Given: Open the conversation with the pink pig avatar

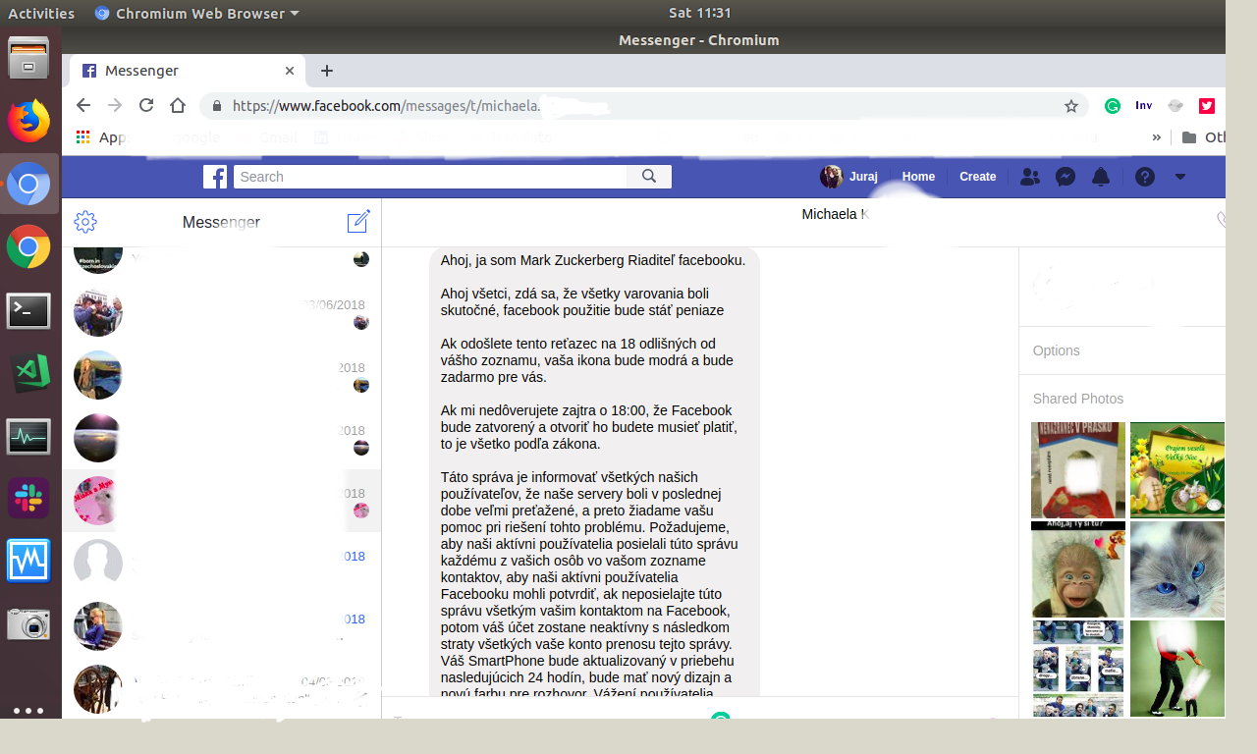Looking at the screenshot, I should click(222, 501).
